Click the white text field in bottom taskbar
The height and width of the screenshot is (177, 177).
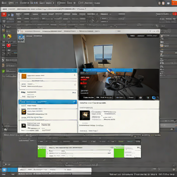point(55,170)
